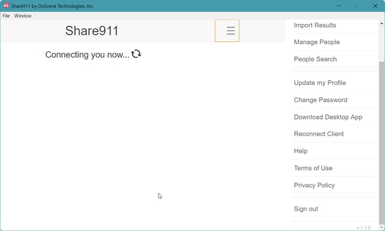
Task: Open Import Results from the side menu
Action: tap(315, 25)
